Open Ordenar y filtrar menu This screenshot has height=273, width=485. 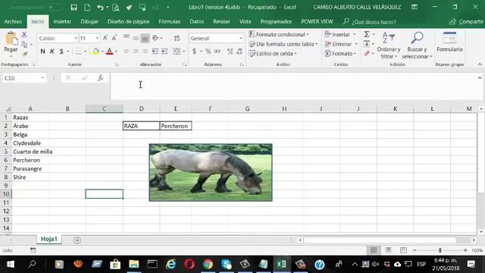[x=389, y=45]
